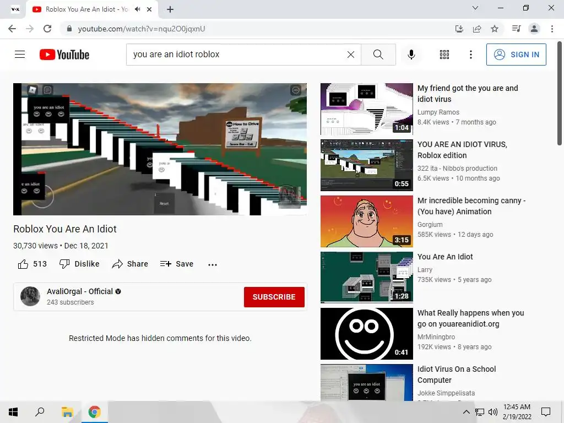Click the SIGN IN button
The width and height of the screenshot is (564, 423).
(x=516, y=55)
